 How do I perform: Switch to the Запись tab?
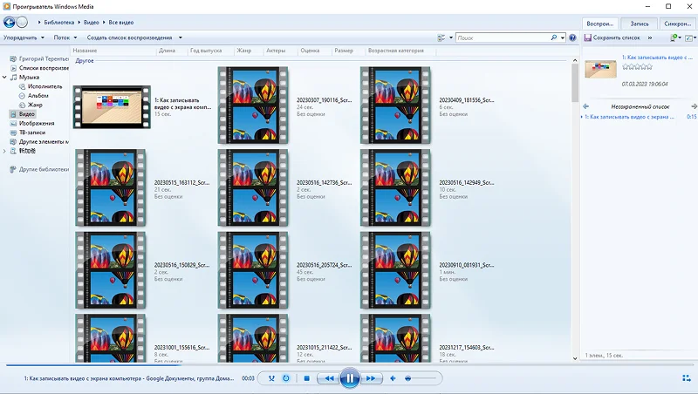click(640, 24)
